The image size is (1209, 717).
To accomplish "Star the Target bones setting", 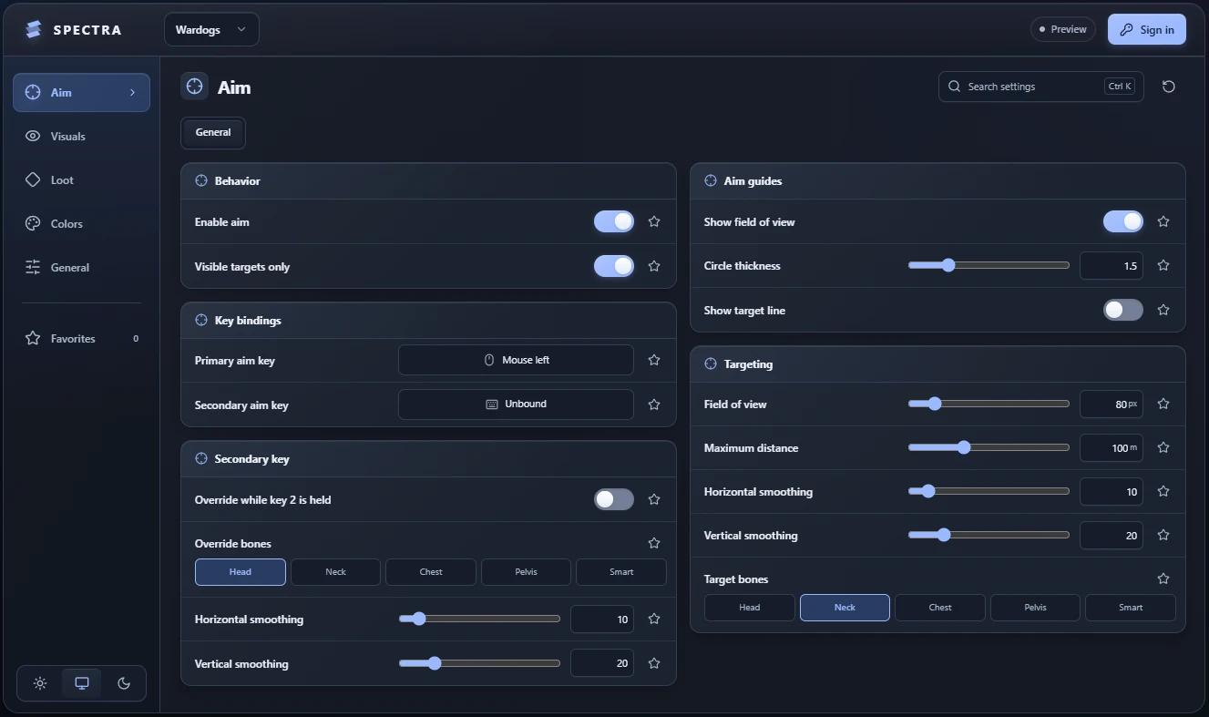I will pyautogui.click(x=1163, y=579).
